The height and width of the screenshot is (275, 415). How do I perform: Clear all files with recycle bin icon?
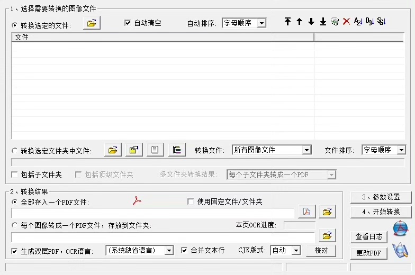coord(335,21)
